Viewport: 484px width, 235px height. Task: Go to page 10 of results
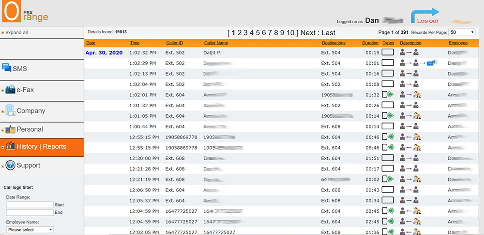(290, 33)
